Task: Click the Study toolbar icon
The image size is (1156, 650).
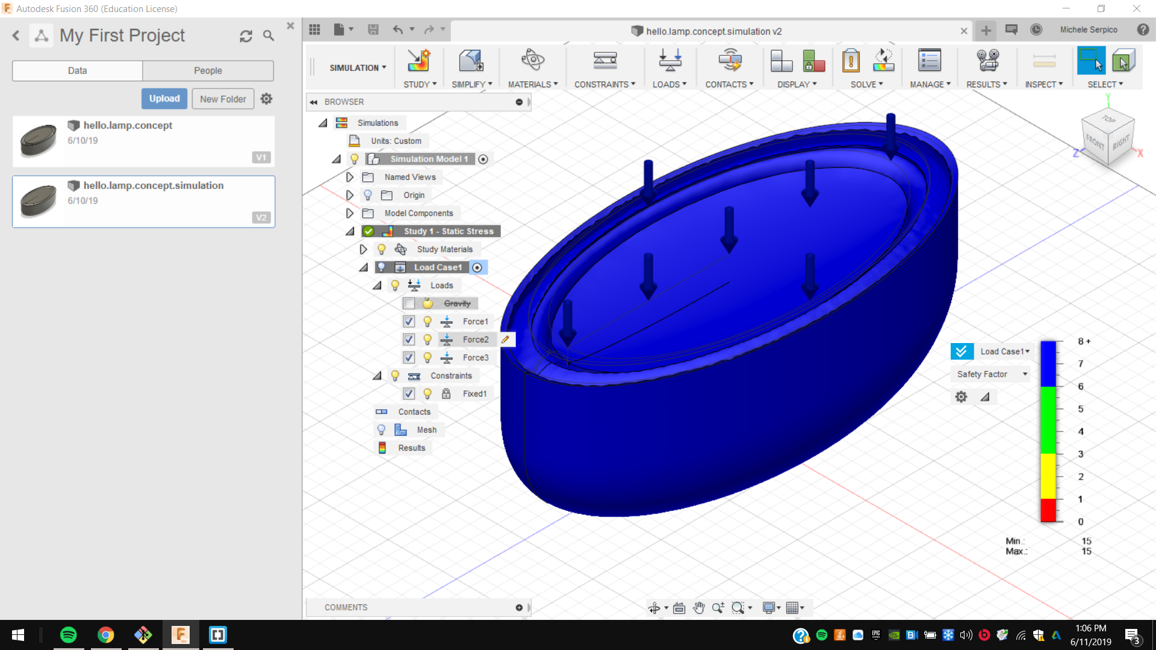Action: tap(418, 61)
